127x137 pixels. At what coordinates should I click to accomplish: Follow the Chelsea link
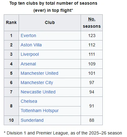(x=29, y=101)
